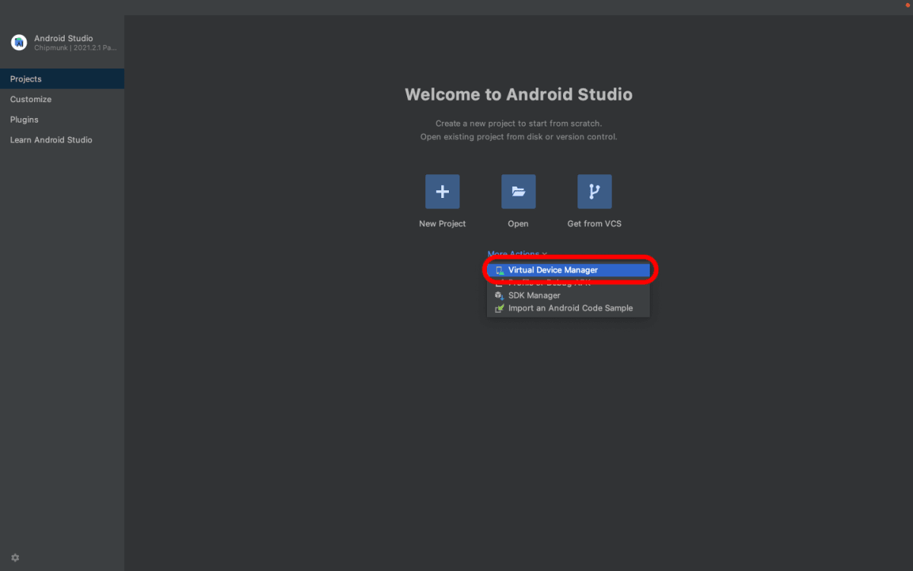Click the Get from VCS branch icon
Viewport: 913px width, 571px height.
coord(594,192)
